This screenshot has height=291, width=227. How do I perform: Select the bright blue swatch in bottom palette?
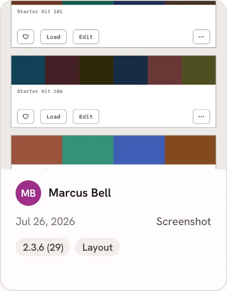(139, 150)
